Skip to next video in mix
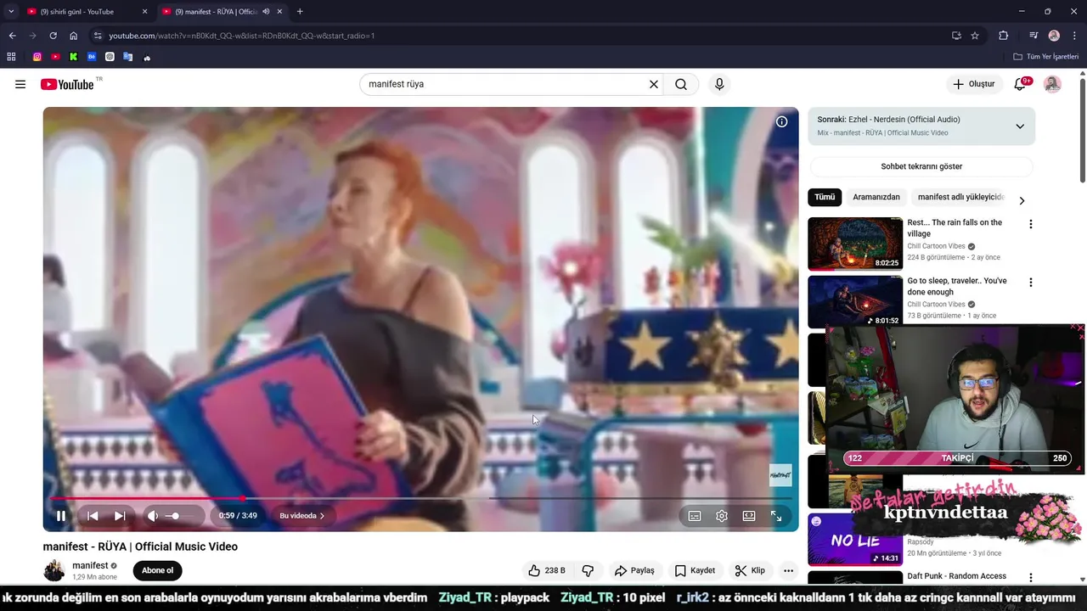Screen dimensions: 1087x611 point(120,516)
